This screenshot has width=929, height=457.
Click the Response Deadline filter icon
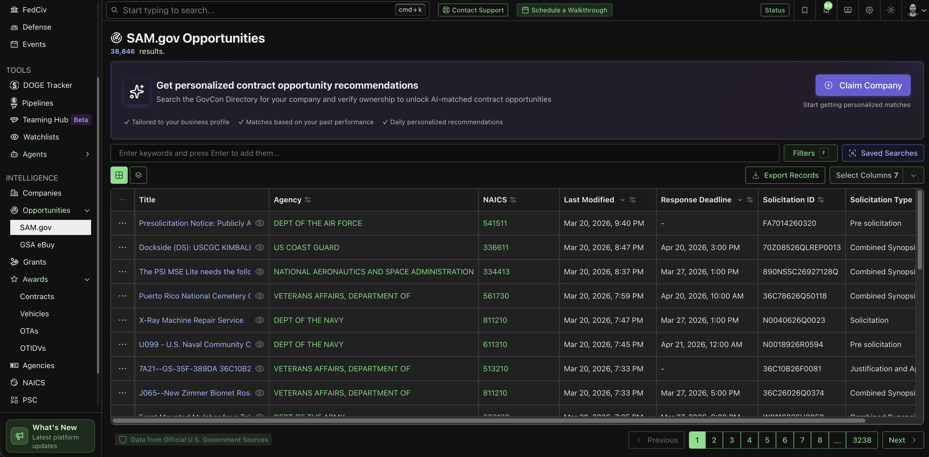(750, 200)
